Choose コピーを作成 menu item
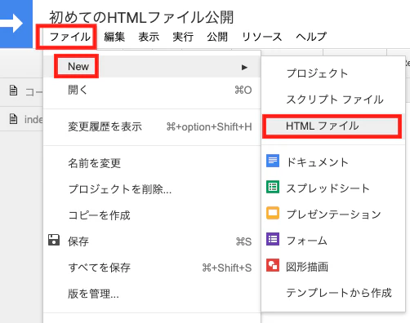 152,215
